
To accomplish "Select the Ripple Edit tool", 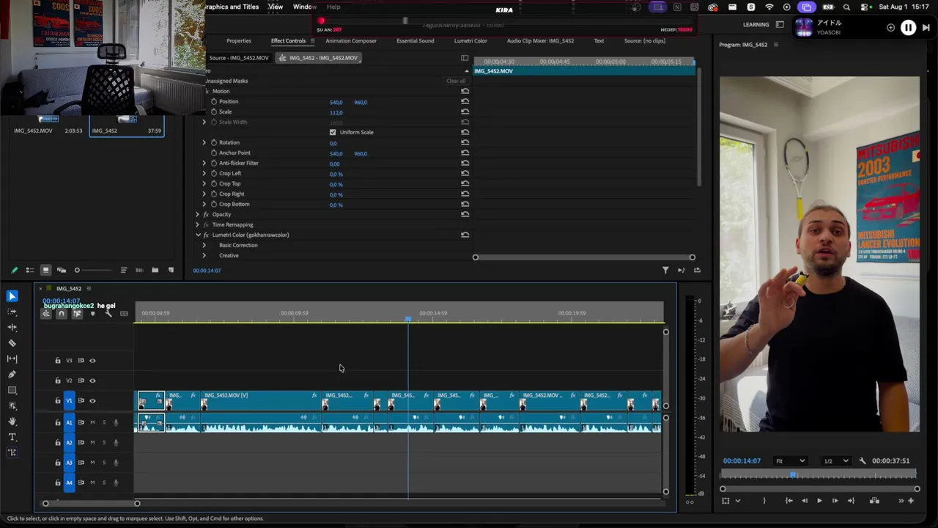I will [12, 327].
